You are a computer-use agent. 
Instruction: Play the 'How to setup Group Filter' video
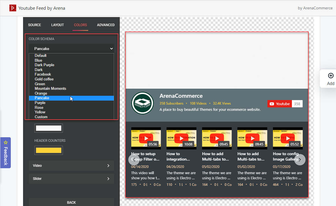tap(146, 138)
